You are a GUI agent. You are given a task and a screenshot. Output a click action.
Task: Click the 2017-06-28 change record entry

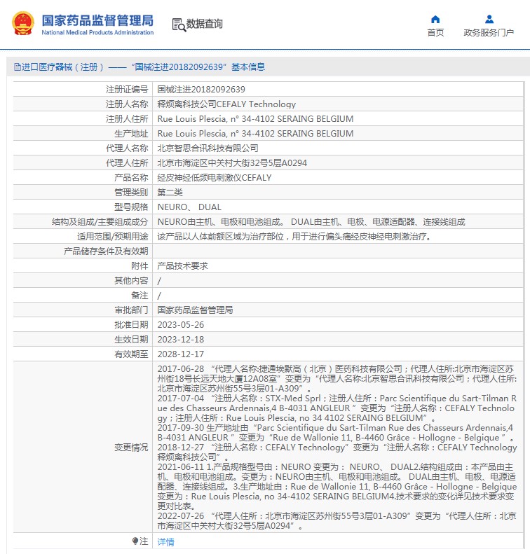337,379
